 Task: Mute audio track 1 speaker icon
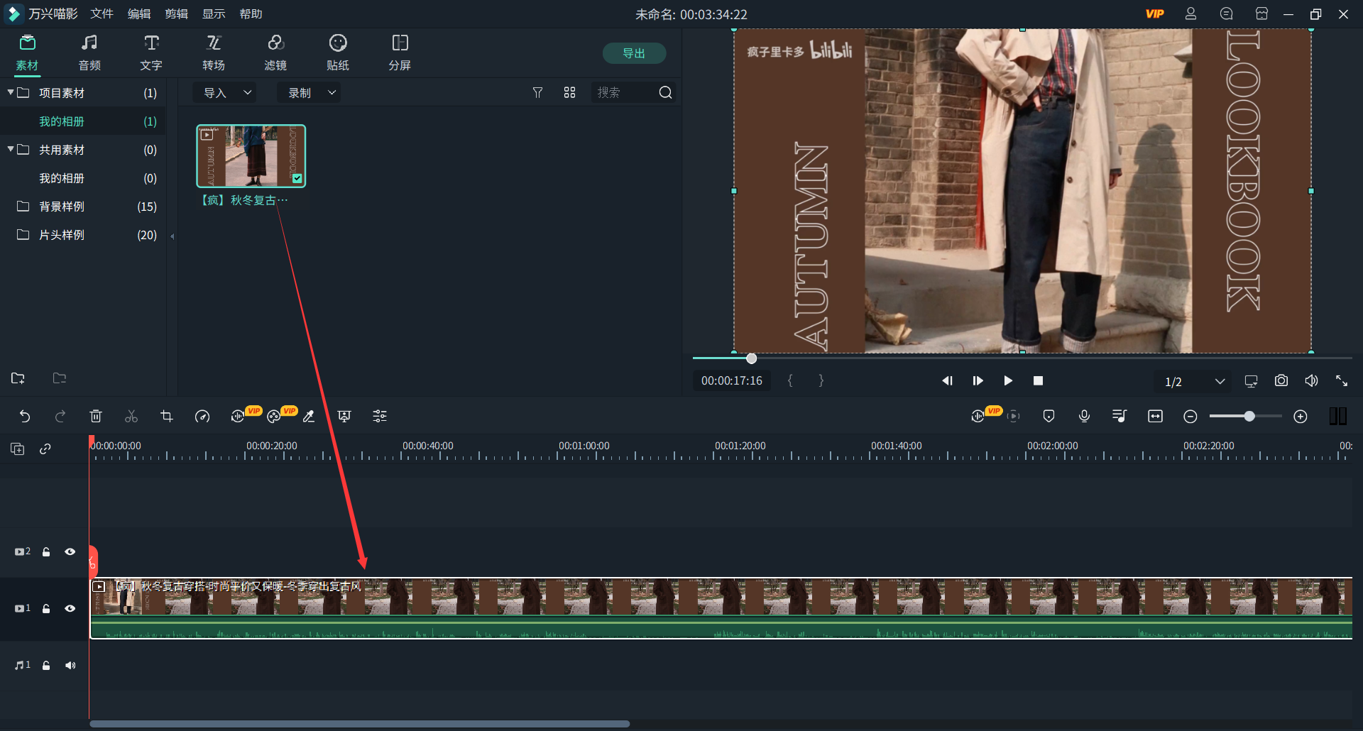click(70, 665)
